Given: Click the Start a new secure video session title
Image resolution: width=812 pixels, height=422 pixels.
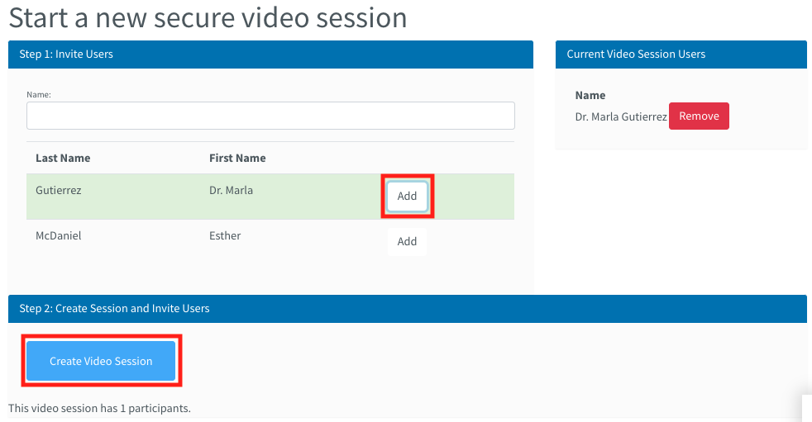Looking at the screenshot, I should [x=208, y=17].
